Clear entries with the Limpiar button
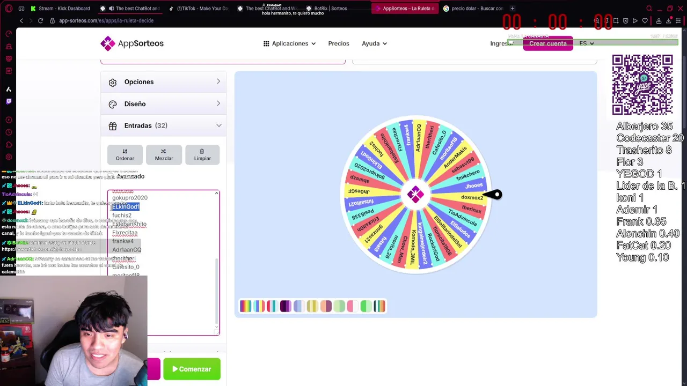This screenshot has width=687, height=386. 202,154
